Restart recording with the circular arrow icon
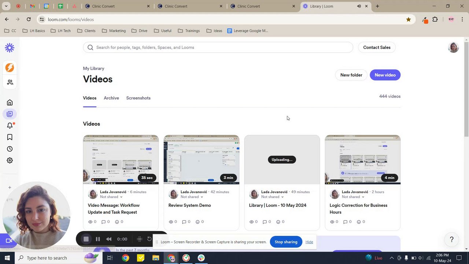 (x=149, y=239)
